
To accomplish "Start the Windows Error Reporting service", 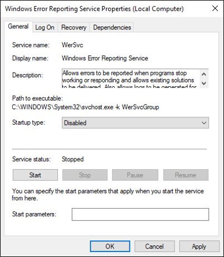I will (35, 175).
